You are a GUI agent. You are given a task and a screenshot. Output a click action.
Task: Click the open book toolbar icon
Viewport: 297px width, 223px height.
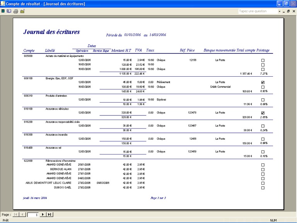coord(9,11)
